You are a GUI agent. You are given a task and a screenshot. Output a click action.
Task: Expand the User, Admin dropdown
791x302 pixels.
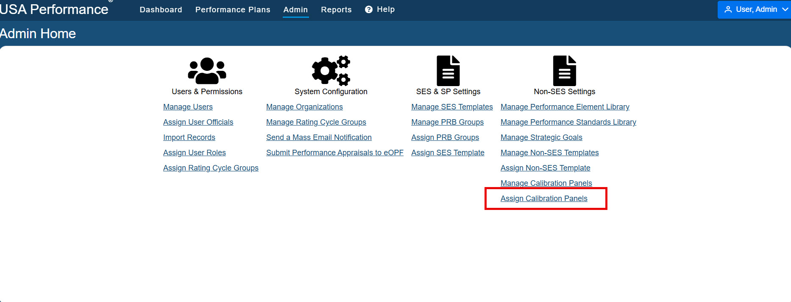[x=754, y=9]
